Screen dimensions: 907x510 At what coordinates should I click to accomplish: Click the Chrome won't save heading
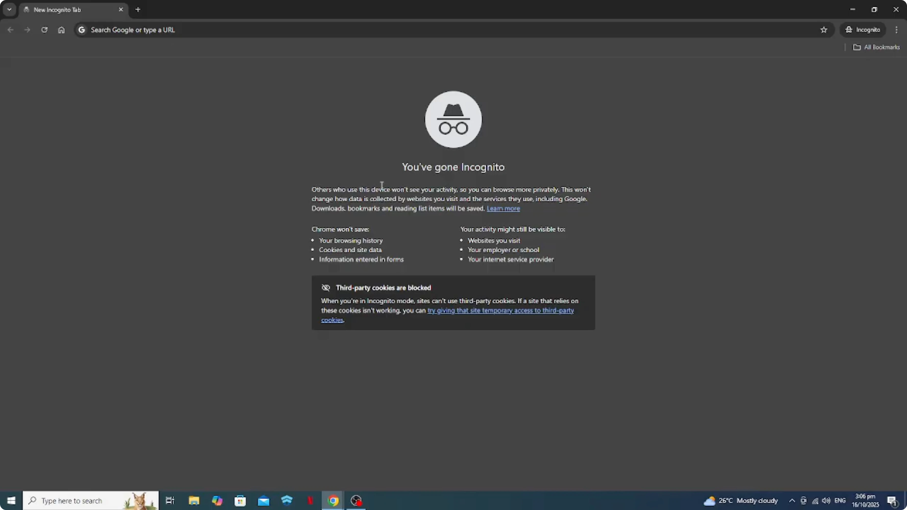(x=340, y=229)
